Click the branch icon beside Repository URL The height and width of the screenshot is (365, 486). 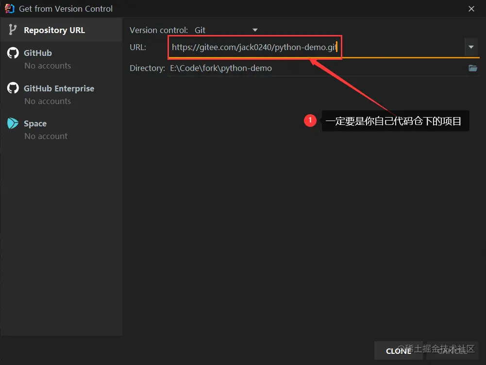coord(13,30)
